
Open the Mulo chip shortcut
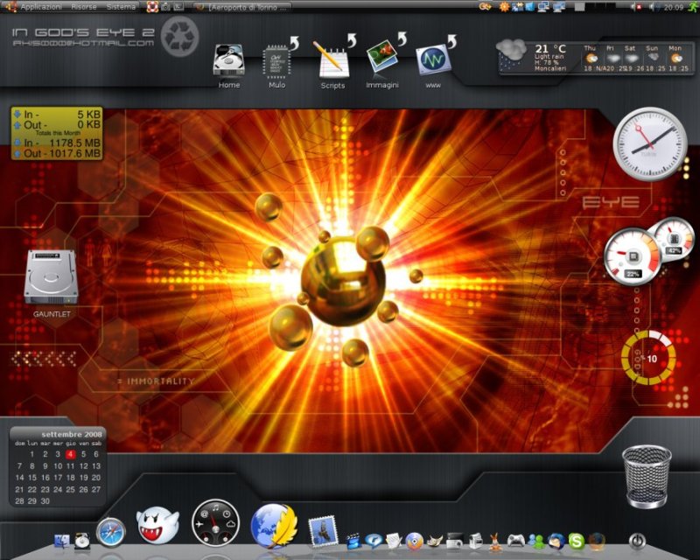(277, 61)
